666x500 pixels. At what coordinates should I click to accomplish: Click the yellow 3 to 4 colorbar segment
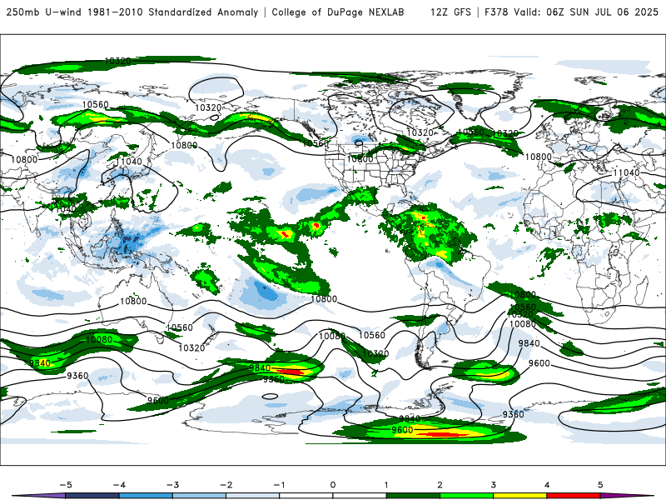click(520, 496)
